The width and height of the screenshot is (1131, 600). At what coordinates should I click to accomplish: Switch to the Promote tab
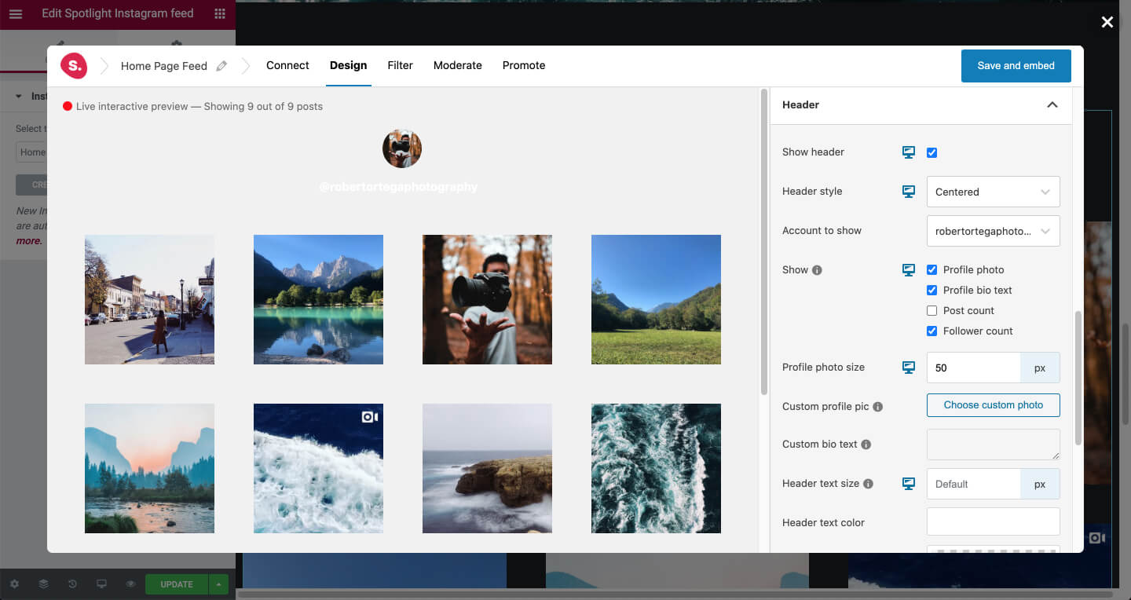pos(524,66)
